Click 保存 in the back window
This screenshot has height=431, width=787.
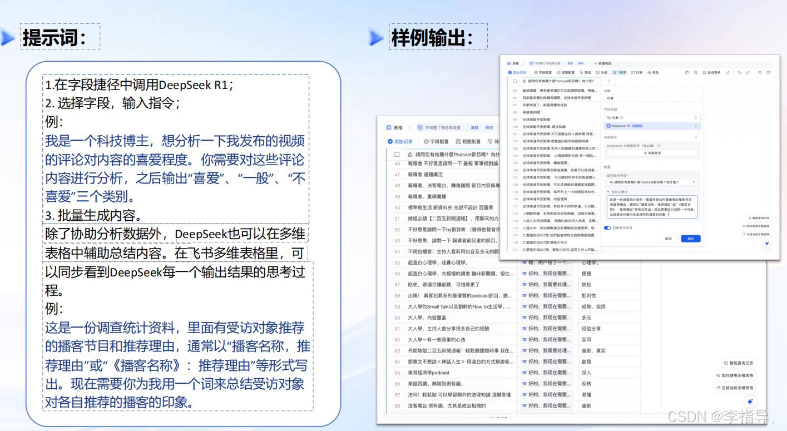[489, 127]
